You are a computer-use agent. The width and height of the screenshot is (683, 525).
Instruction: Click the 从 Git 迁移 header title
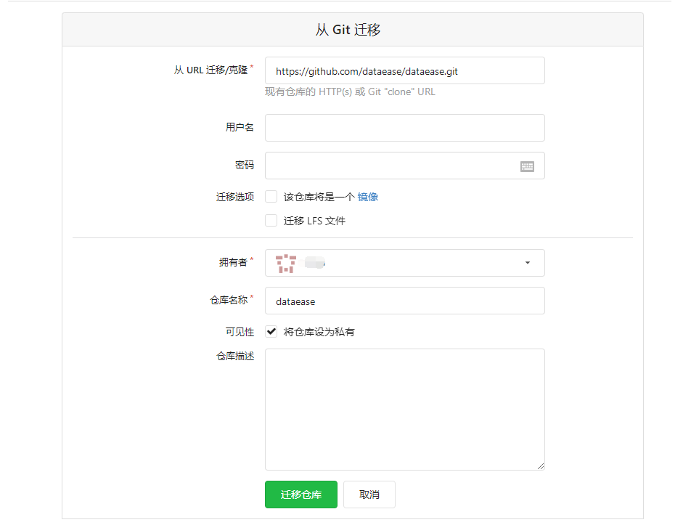click(x=348, y=30)
